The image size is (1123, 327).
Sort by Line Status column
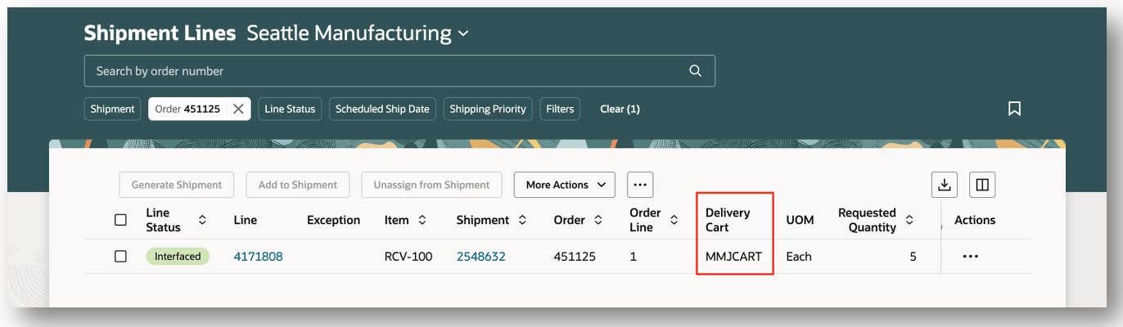[202, 220]
